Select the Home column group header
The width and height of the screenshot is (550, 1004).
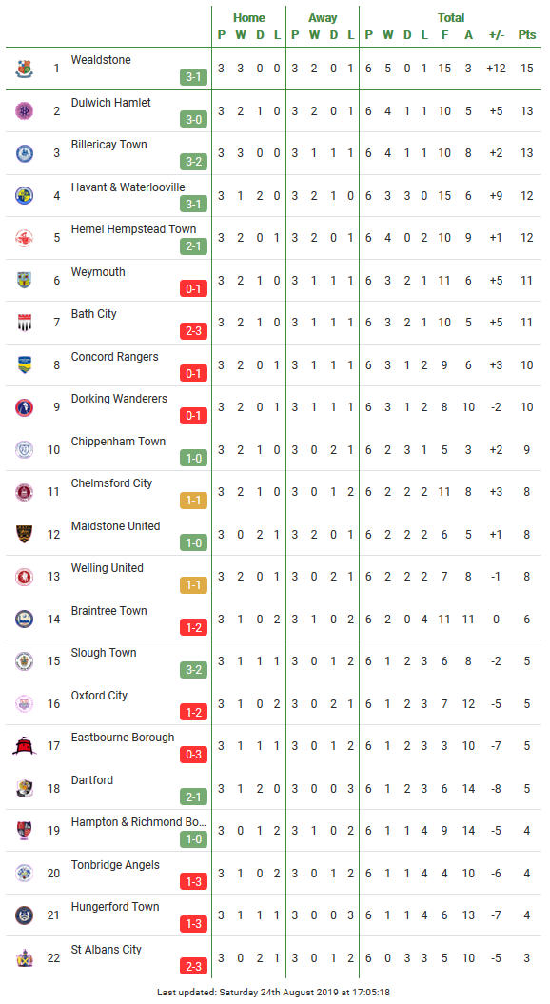[249, 18]
